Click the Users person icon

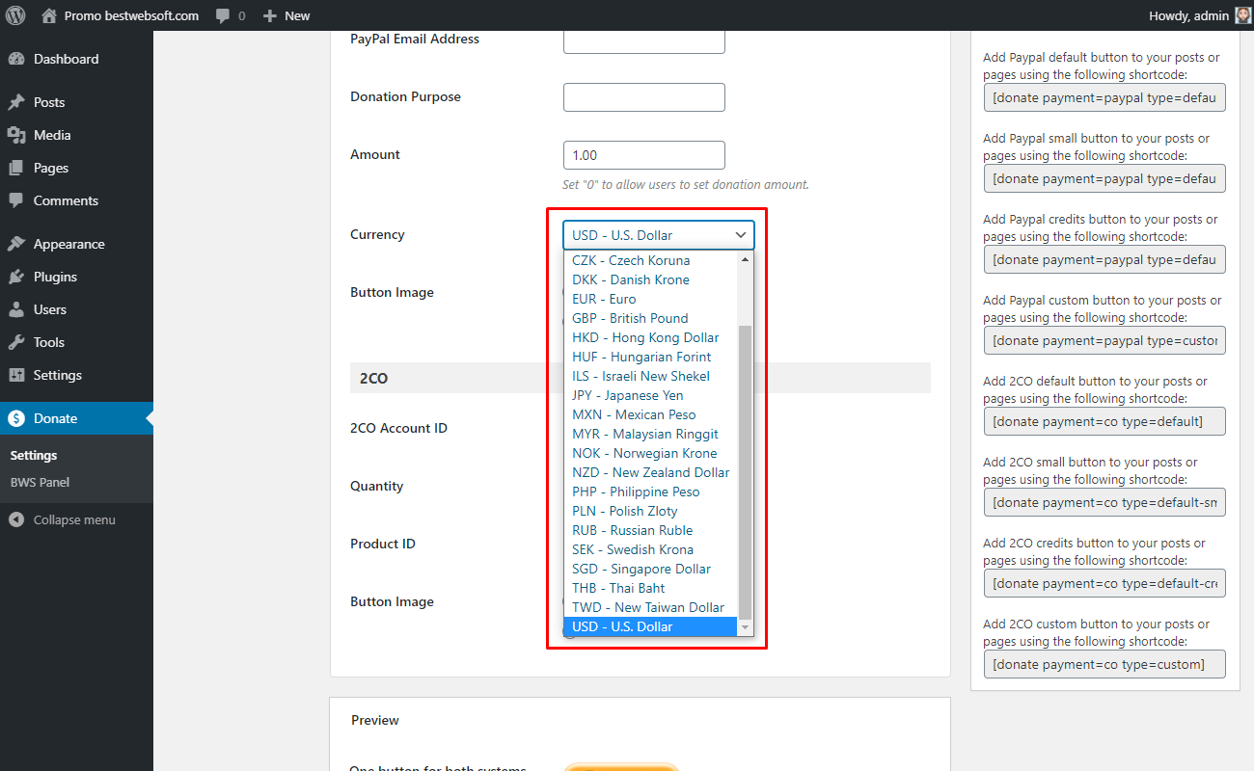(16, 309)
